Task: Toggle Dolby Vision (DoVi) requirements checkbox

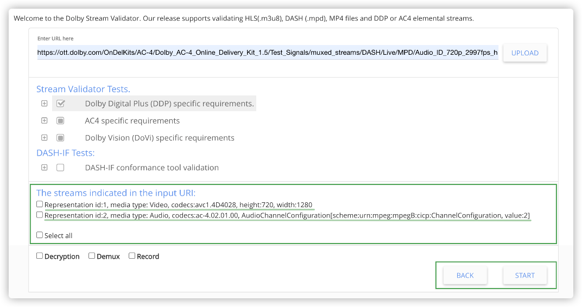Action: pyautogui.click(x=60, y=138)
